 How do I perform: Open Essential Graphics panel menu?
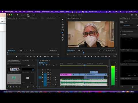coord(130,18)
